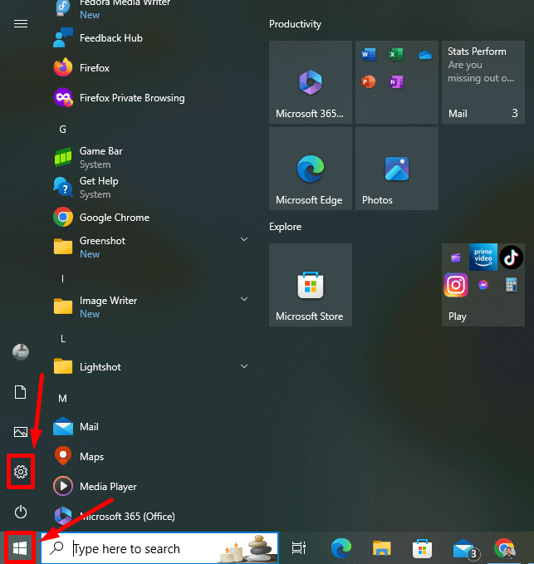Expand the Greenshot folder
This screenshot has width=534, height=564.
click(244, 240)
